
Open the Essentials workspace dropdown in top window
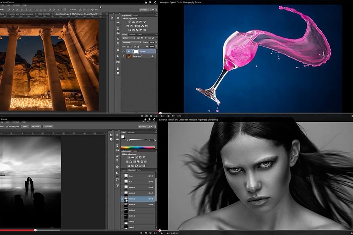143,10
